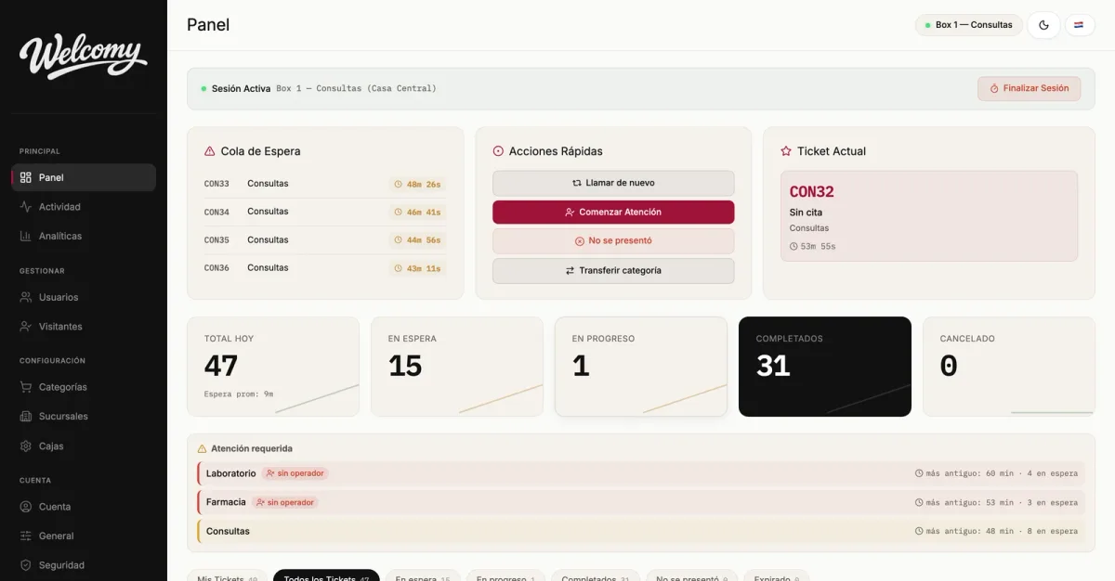Open the Farmacia attention row
The height and width of the screenshot is (581, 1115).
[641, 502]
